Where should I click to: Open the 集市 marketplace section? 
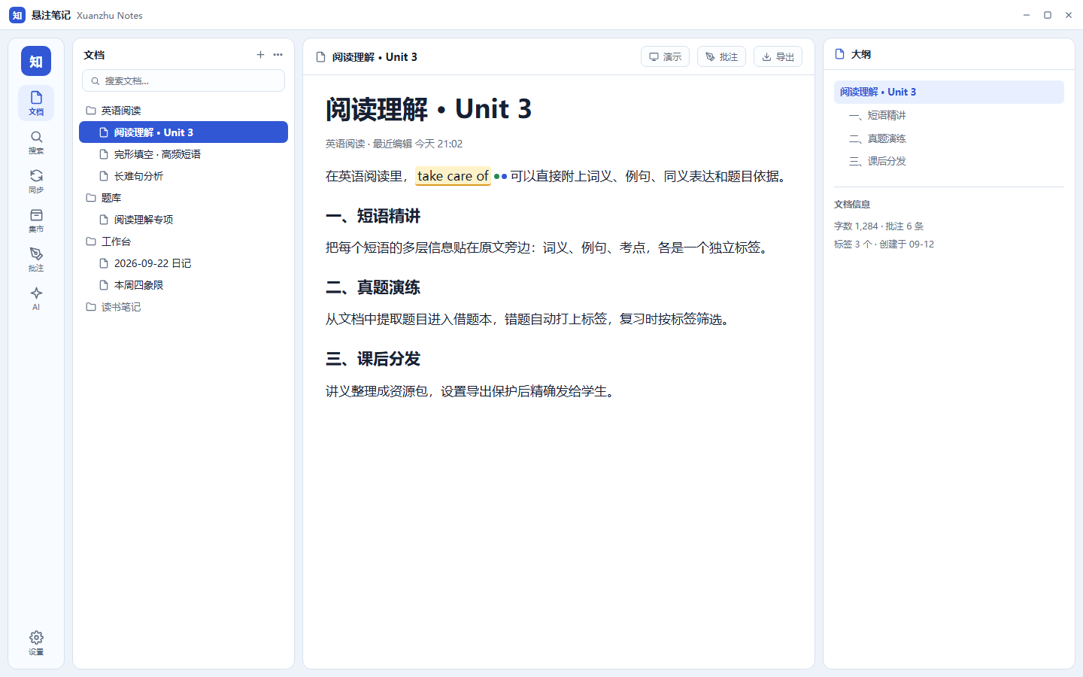tap(36, 220)
